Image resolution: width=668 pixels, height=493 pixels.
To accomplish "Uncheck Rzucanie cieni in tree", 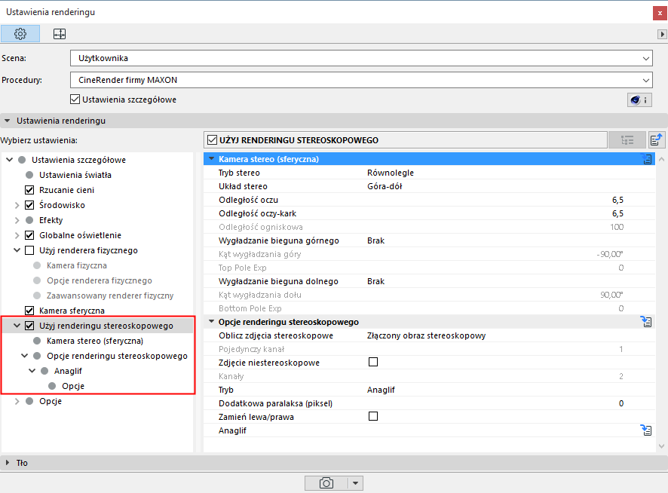I will coord(29,190).
